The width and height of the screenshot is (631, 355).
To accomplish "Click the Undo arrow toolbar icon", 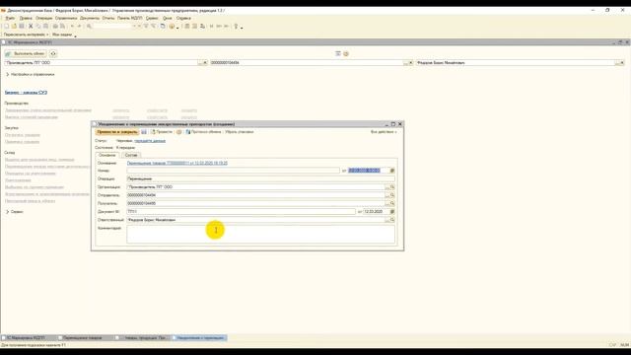I will tap(72, 27).
